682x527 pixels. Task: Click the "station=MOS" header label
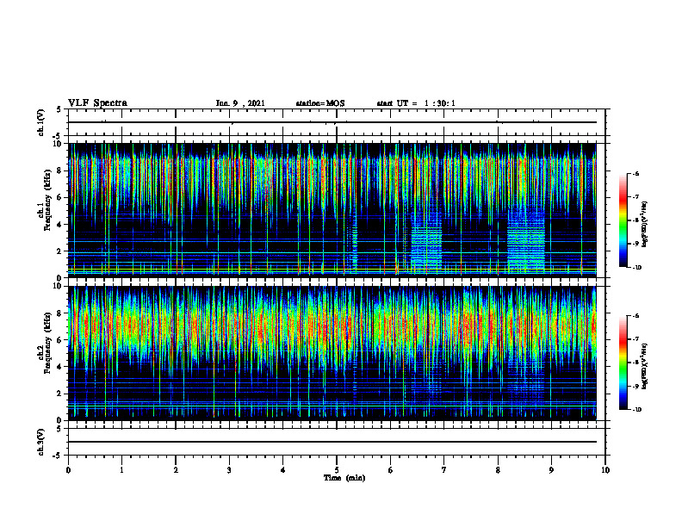pyautogui.click(x=320, y=103)
